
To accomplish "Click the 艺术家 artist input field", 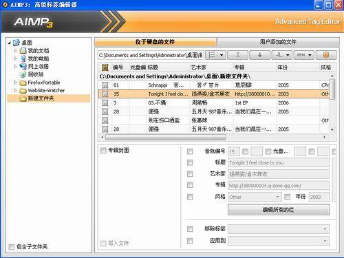I will (x=279, y=174).
